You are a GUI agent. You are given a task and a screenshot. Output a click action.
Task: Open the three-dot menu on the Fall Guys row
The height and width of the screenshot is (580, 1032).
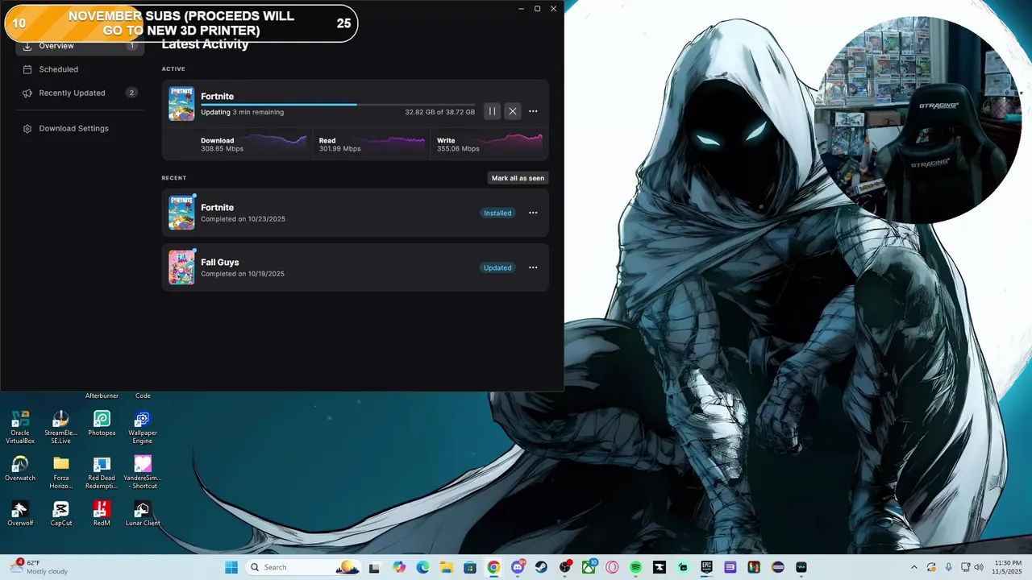533,267
